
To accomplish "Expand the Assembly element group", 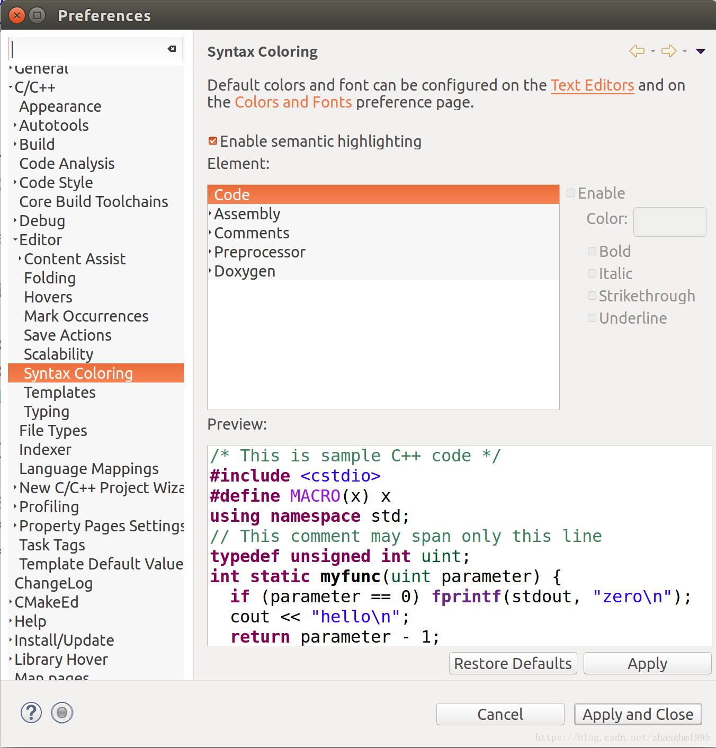I will pyautogui.click(x=210, y=213).
